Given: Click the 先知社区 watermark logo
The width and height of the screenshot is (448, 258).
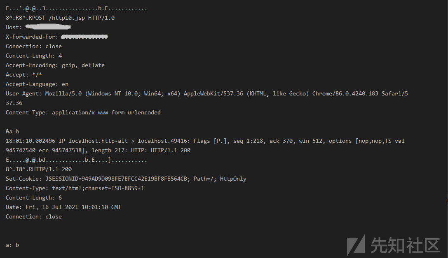Looking at the screenshot, I should tap(393, 245).
